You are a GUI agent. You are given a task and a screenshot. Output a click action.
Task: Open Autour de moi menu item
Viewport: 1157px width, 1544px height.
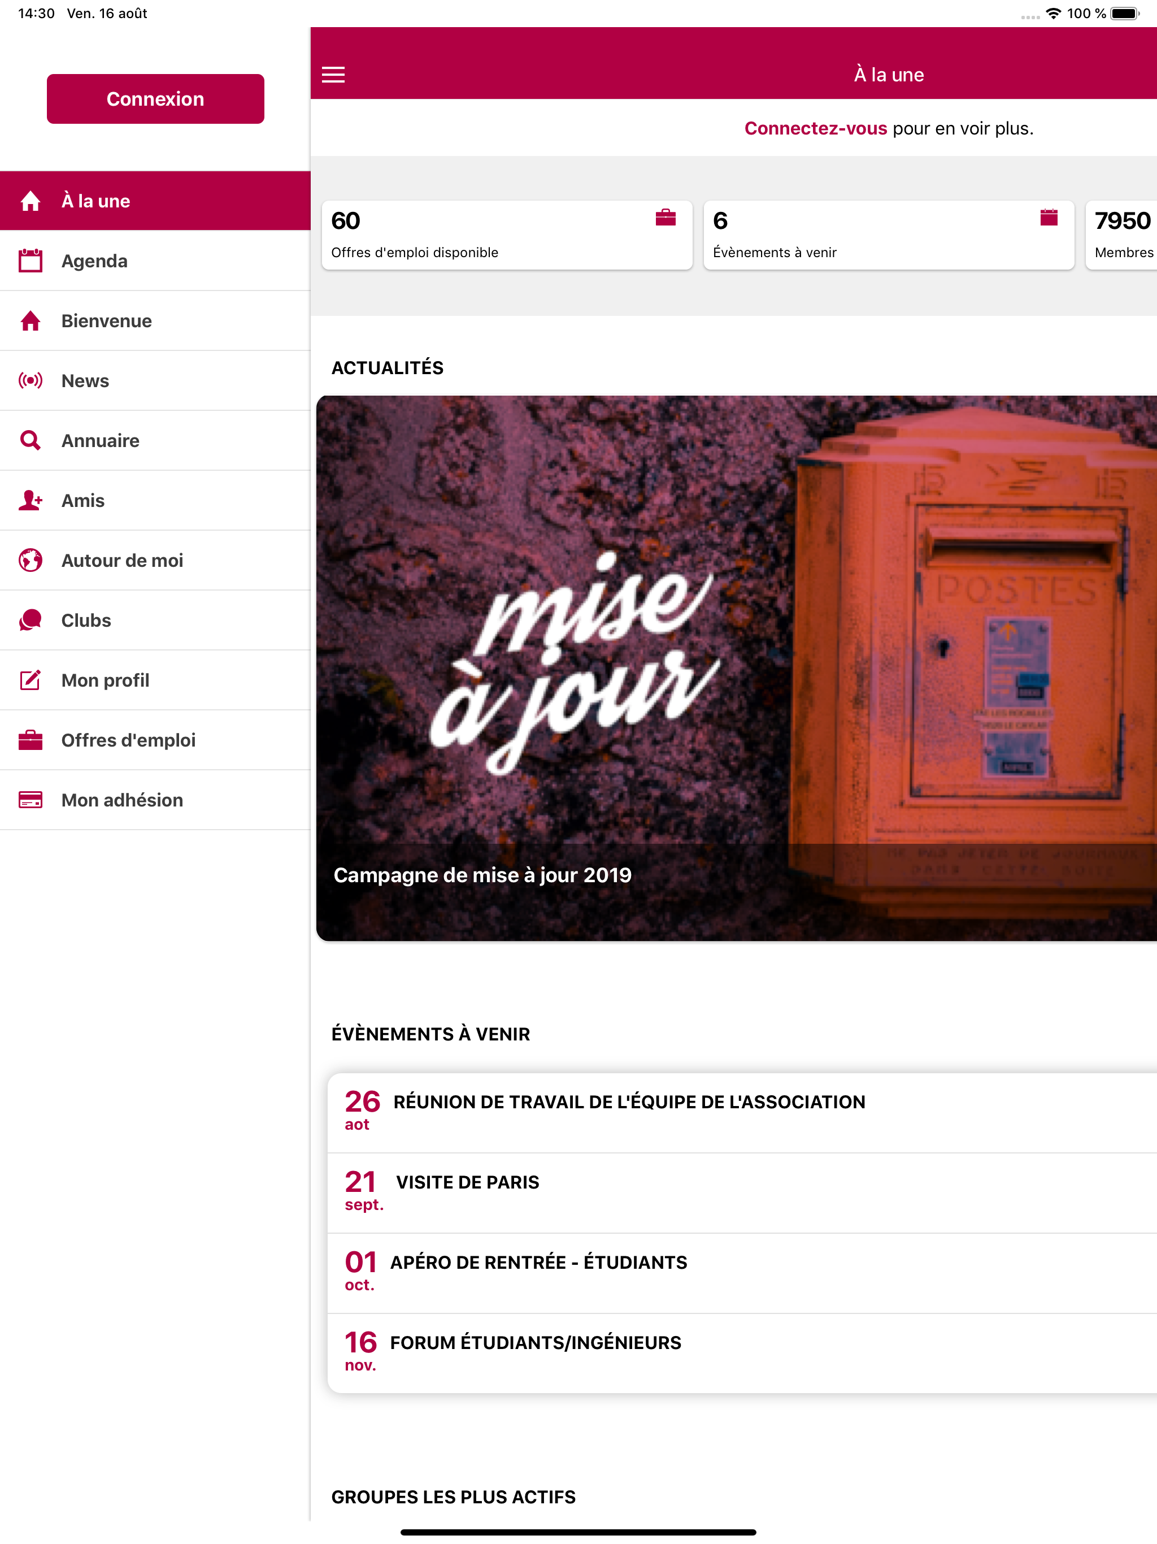[x=155, y=561]
